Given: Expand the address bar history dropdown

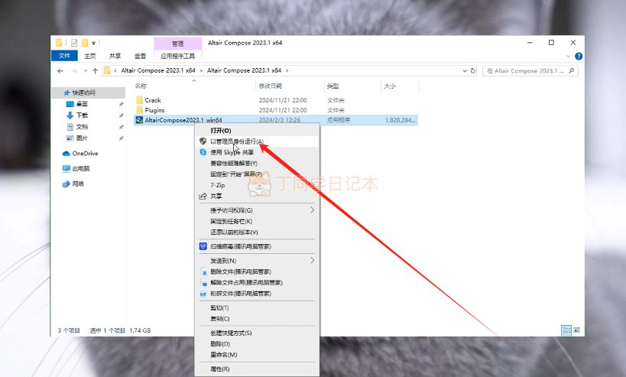Looking at the screenshot, I should point(465,70).
